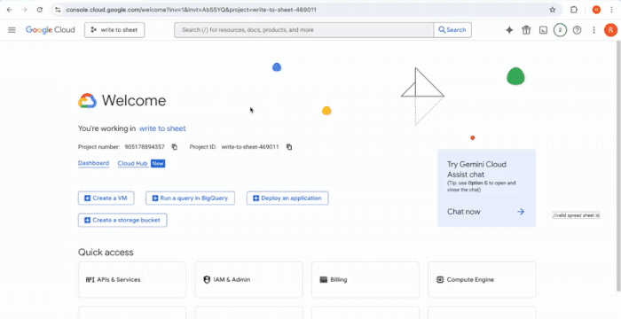621x319 pixels.
Task: Open the IAM & Admin card
Action: [x=248, y=279]
